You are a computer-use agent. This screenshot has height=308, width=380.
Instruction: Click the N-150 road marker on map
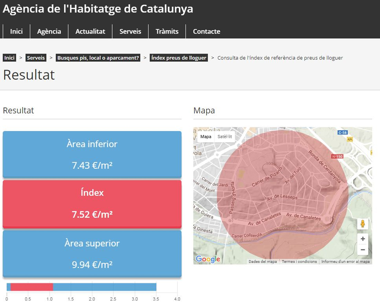coord(337,157)
